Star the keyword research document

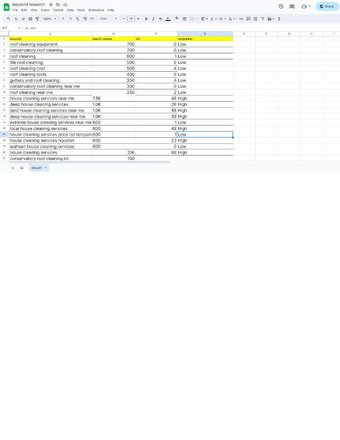[x=51, y=4]
